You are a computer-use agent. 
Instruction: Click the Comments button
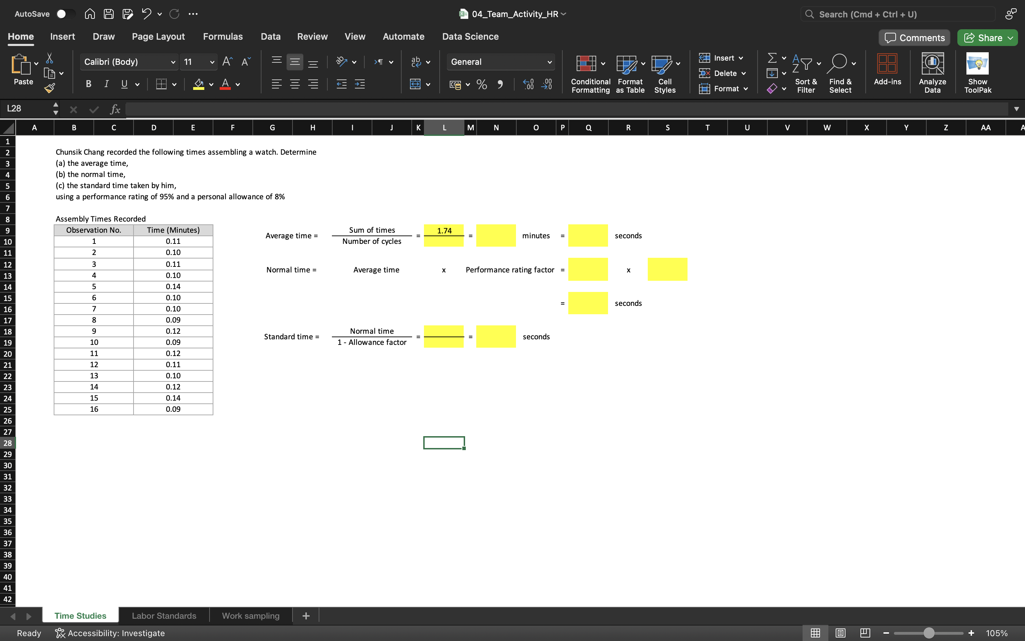[915, 37]
